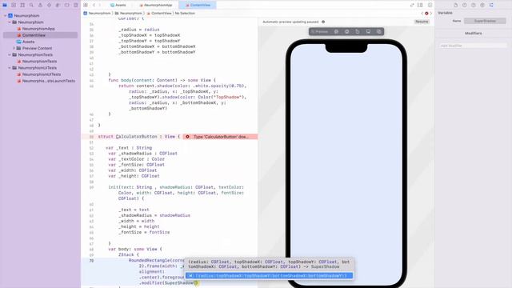The height and width of the screenshot is (288, 512).
Task: Add a new editor pane
Action: tap(430, 6)
